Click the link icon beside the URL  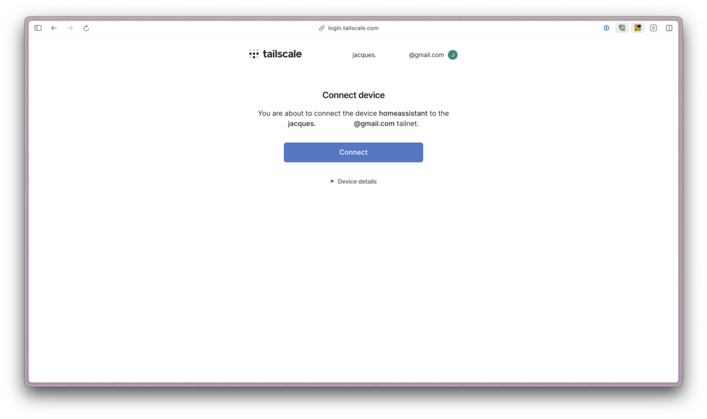[322, 28]
